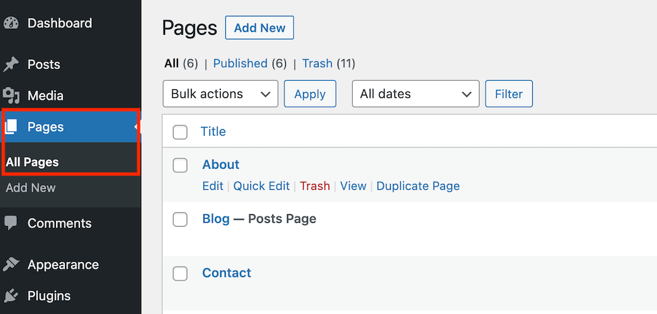Move the About page to Trash
Image resolution: width=657 pixels, height=314 pixels.
tap(315, 186)
